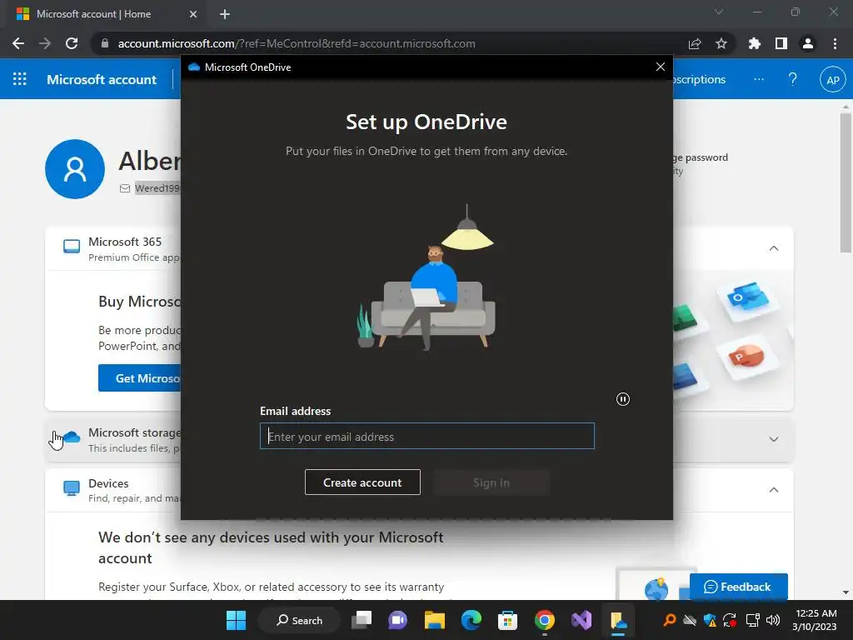Open the Feedback button
853x640 pixels.
pyautogui.click(x=738, y=587)
